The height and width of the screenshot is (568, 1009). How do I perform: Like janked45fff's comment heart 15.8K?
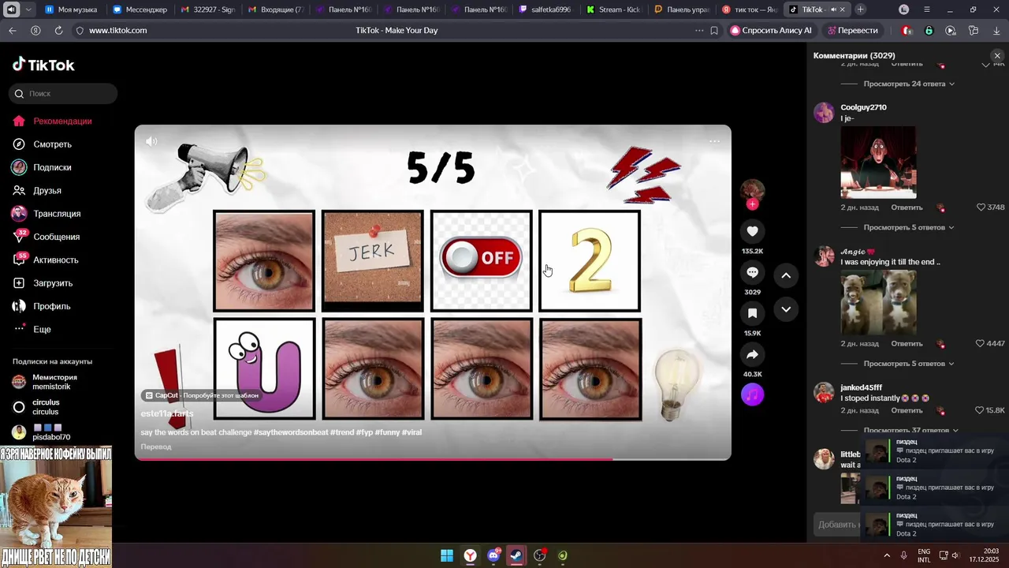[980, 411]
